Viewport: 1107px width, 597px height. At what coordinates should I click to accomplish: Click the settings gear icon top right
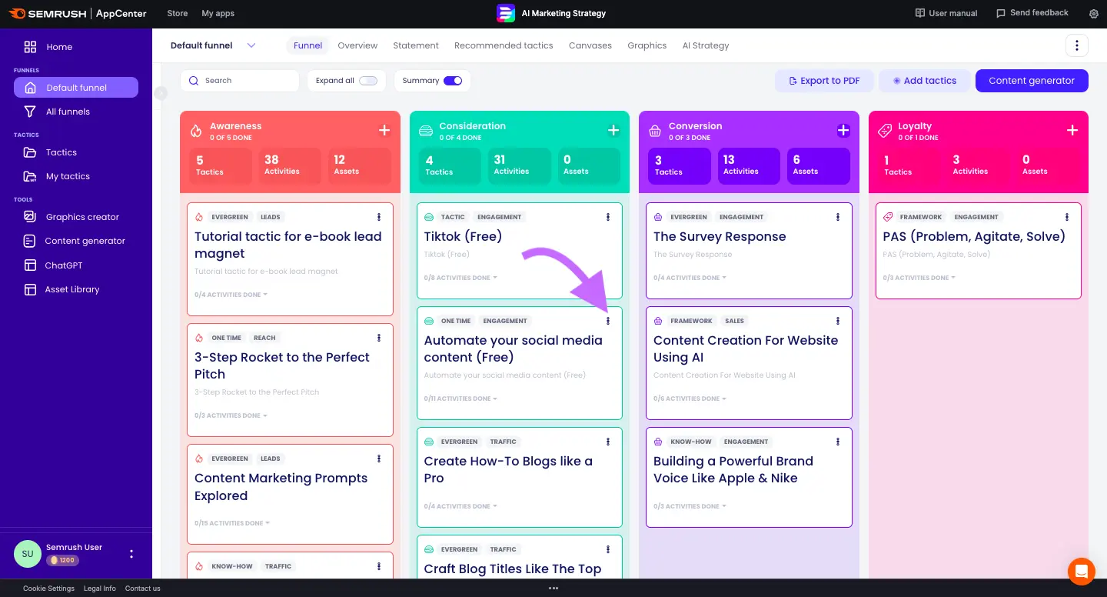point(1094,13)
